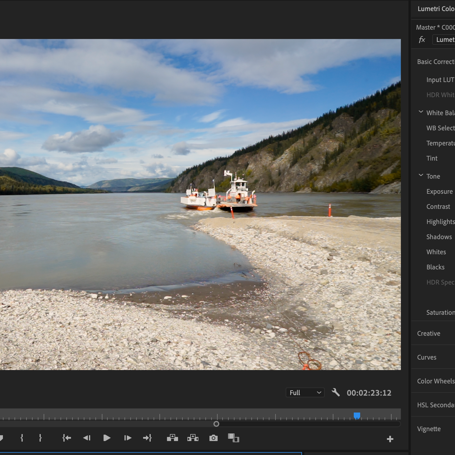The image size is (455, 455).
Task: Click the Master clip label
Action: pos(435,27)
